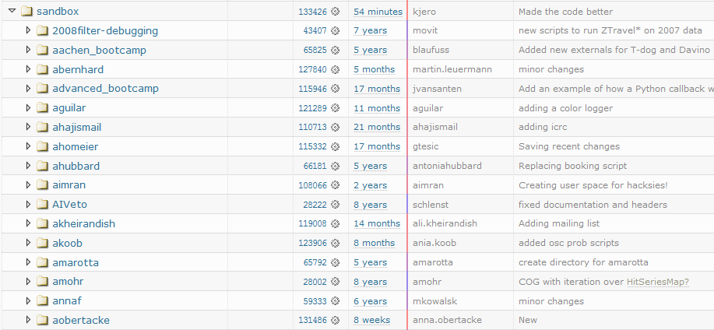Click the ahubbard folder icon
The height and width of the screenshot is (330, 714).
point(42,166)
